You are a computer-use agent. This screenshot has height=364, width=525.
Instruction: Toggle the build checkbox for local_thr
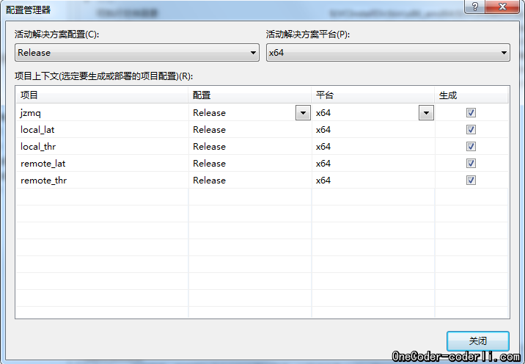coord(471,146)
